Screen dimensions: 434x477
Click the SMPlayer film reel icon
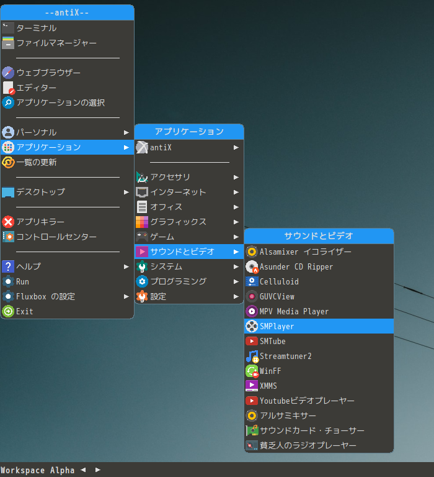252,326
